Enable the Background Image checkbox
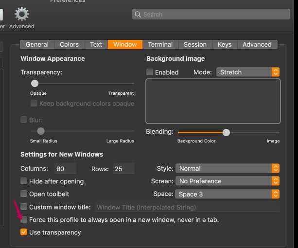The image size is (298, 248). point(150,72)
